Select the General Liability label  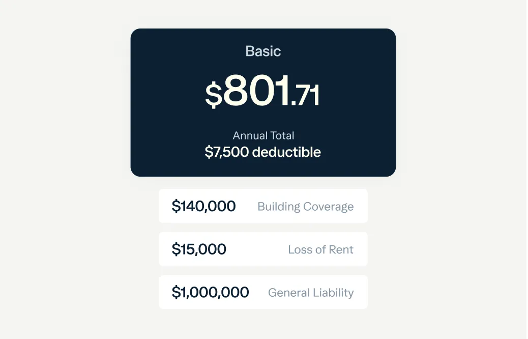click(x=310, y=293)
